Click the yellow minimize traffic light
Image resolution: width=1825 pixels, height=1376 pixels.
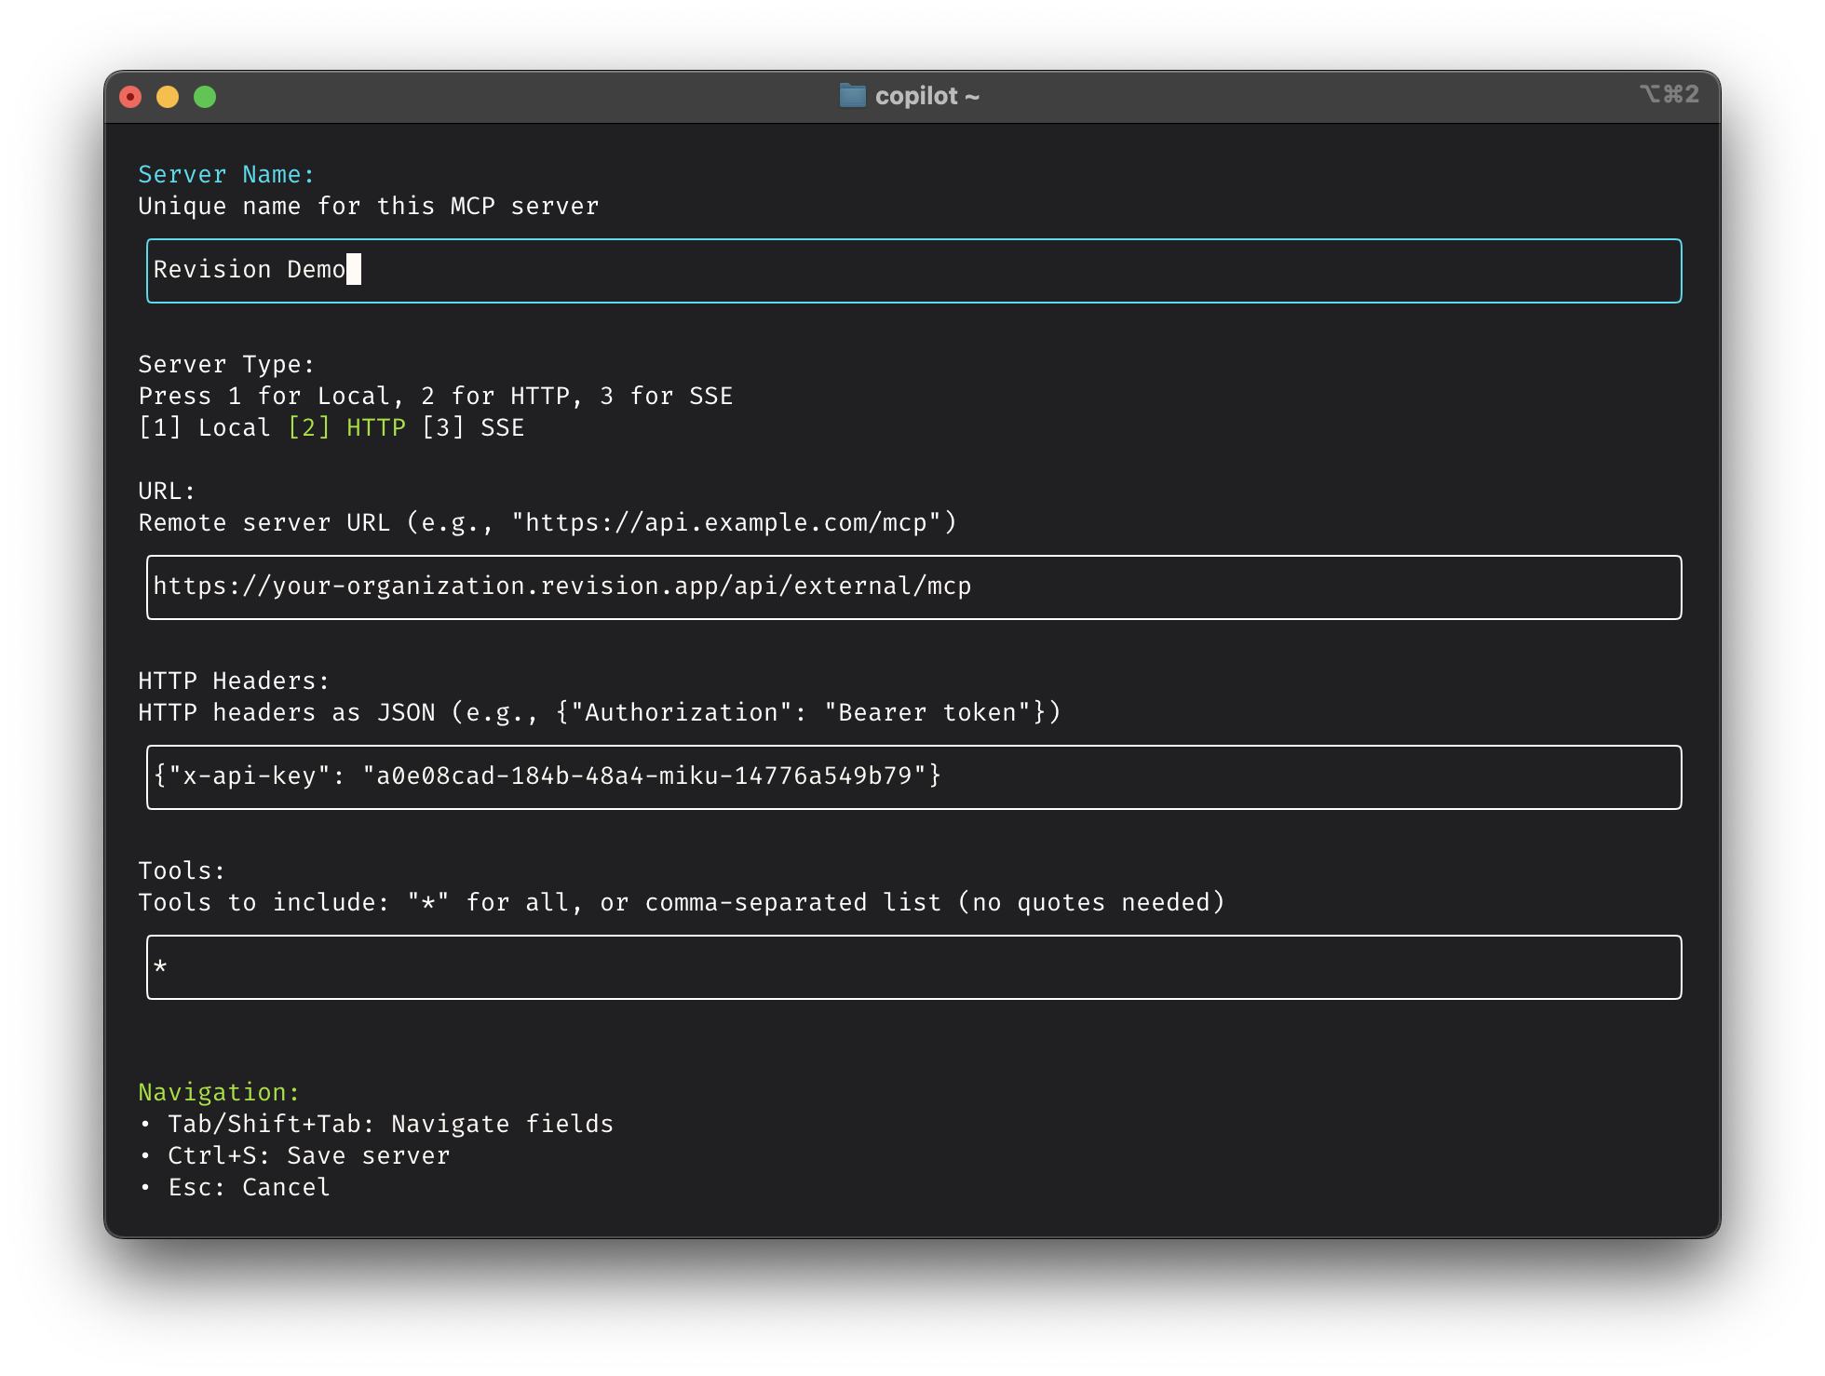[x=169, y=96]
